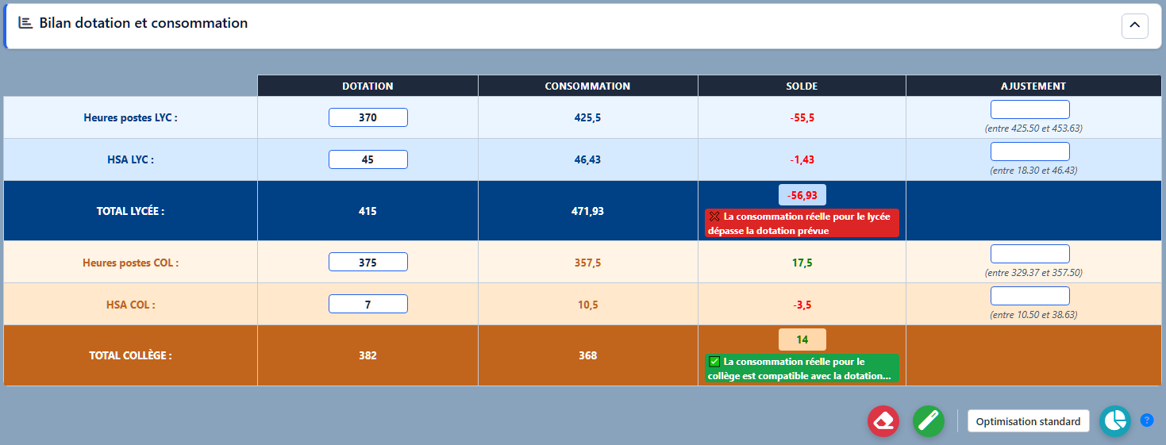Open the teal pie chart button
The height and width of the screenshot is (445, 1166).
[1115, 421]
